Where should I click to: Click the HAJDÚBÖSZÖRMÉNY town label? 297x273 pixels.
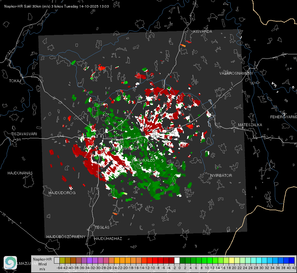pyautogui.click(x=66, y=237)
